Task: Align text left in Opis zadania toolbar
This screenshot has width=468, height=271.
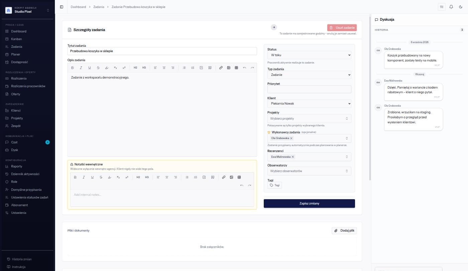Action: [x=155, y=67]
